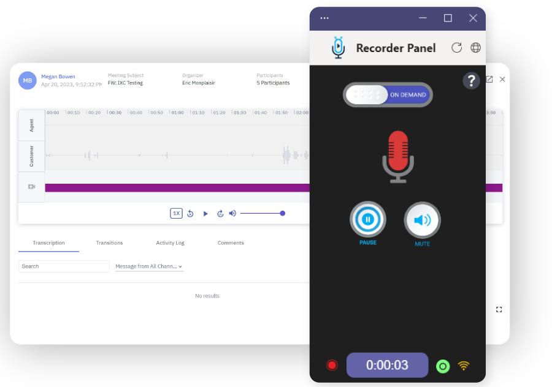Click the Pause recording button
Viewport: 552px width, 387px height.
[368, 220]
